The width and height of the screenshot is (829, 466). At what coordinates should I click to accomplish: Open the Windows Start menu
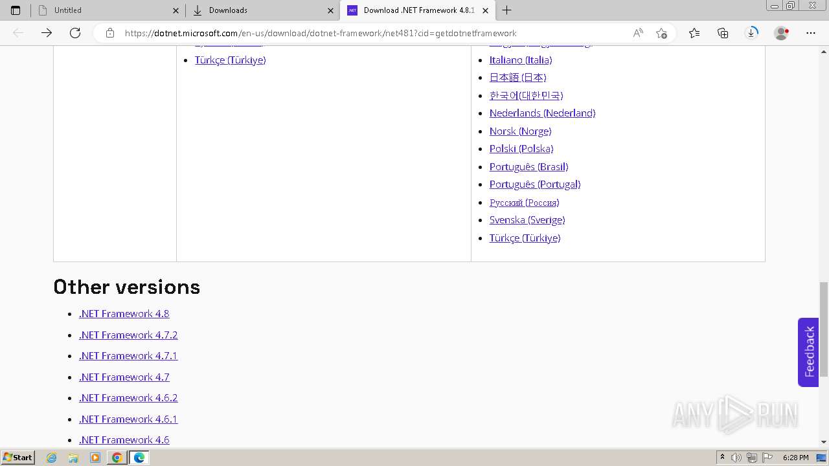[x=18, y=458]
